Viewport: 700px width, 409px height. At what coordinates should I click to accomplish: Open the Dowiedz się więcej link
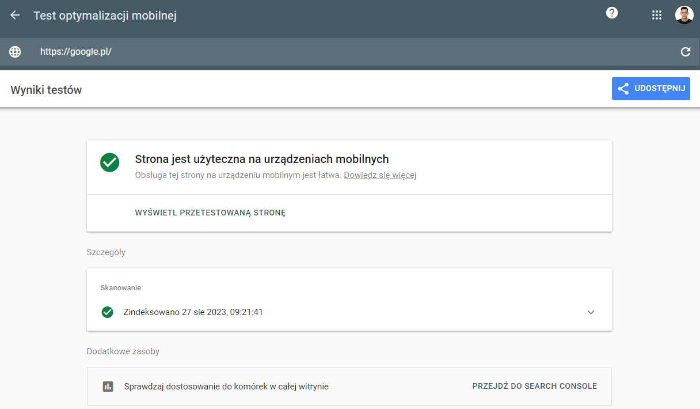pos(380,175)
